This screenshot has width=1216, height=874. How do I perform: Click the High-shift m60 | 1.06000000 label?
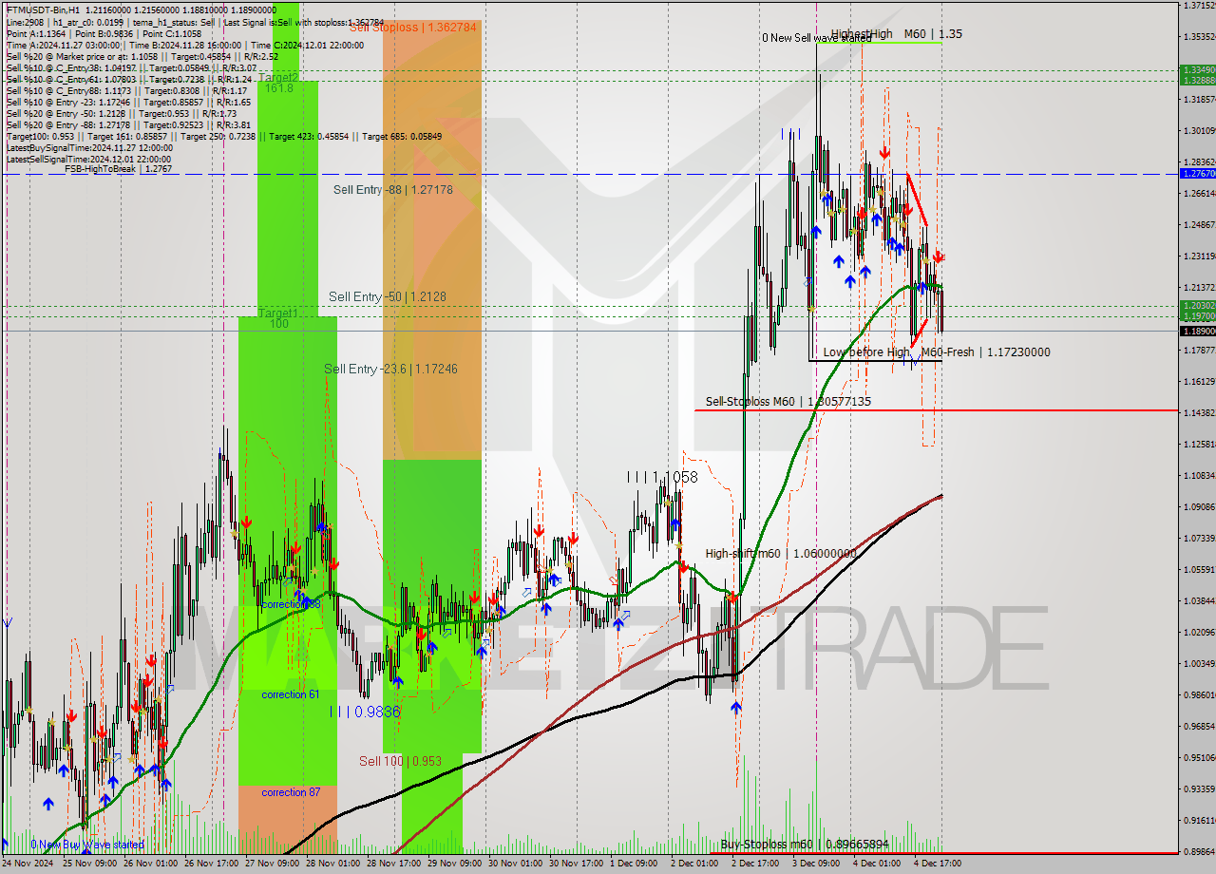tap(780, 554)
